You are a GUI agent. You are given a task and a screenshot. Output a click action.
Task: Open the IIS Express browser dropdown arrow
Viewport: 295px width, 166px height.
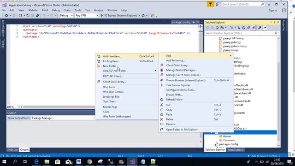click(139, 16)
